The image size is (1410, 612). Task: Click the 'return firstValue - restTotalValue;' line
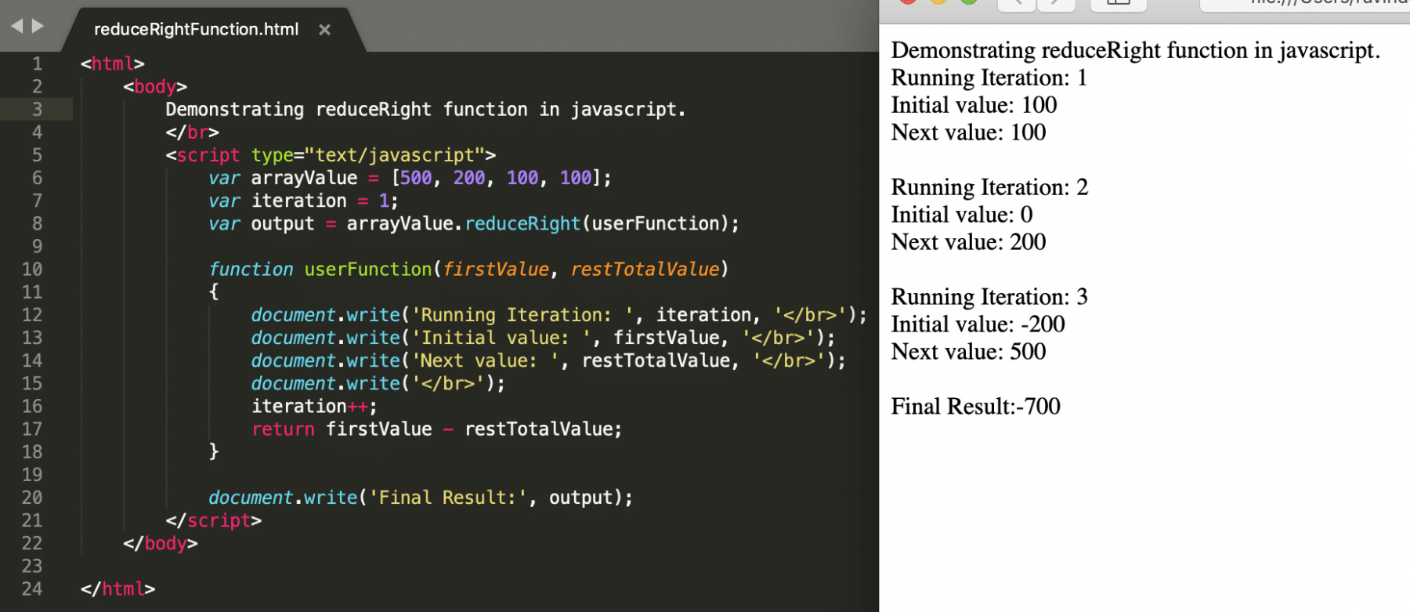point(436,429)
